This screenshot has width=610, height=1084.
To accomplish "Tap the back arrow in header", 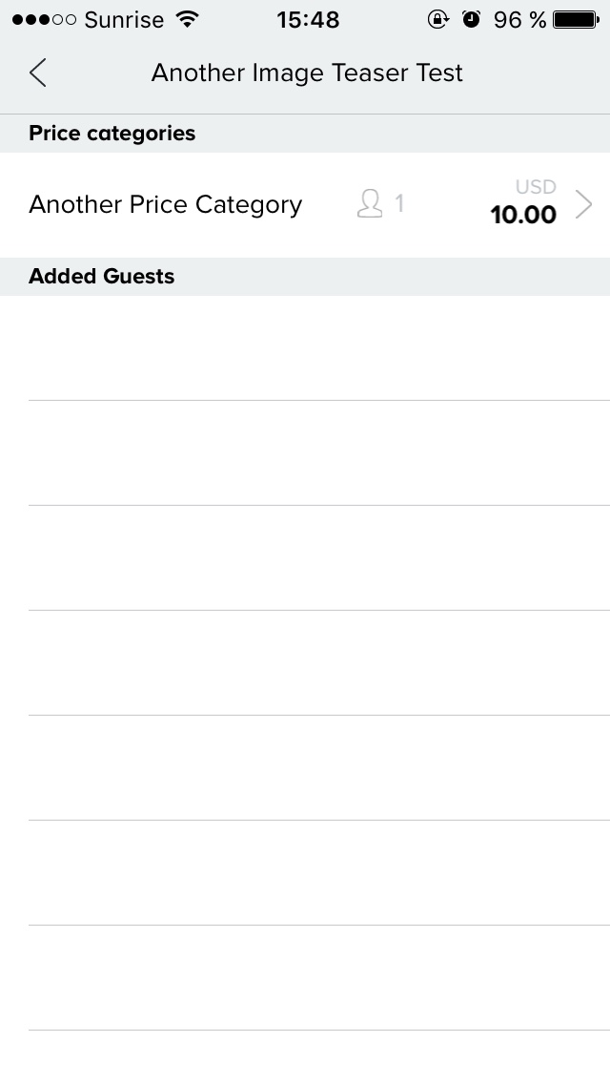I will 38,73.
